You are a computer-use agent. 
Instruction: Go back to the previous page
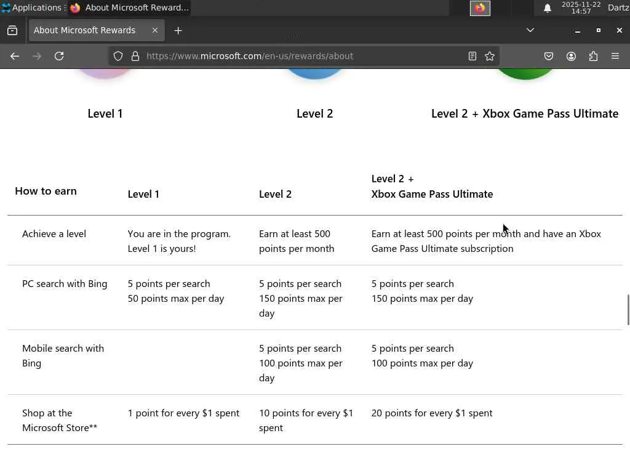click(15, 56)
